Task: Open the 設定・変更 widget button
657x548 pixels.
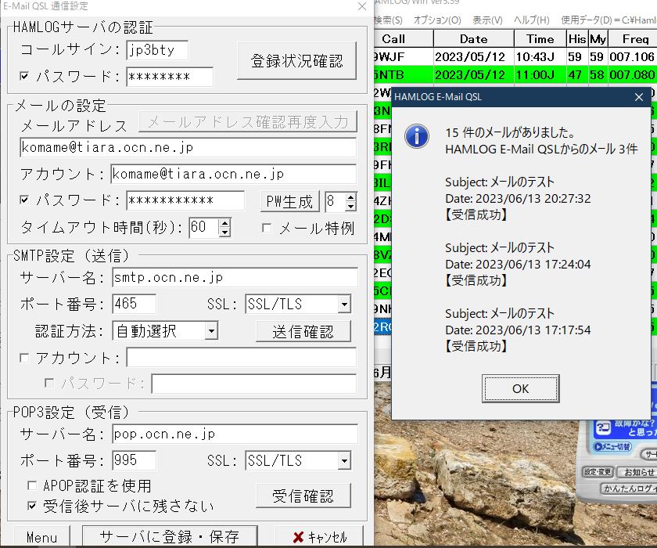Action: (598, 472)
